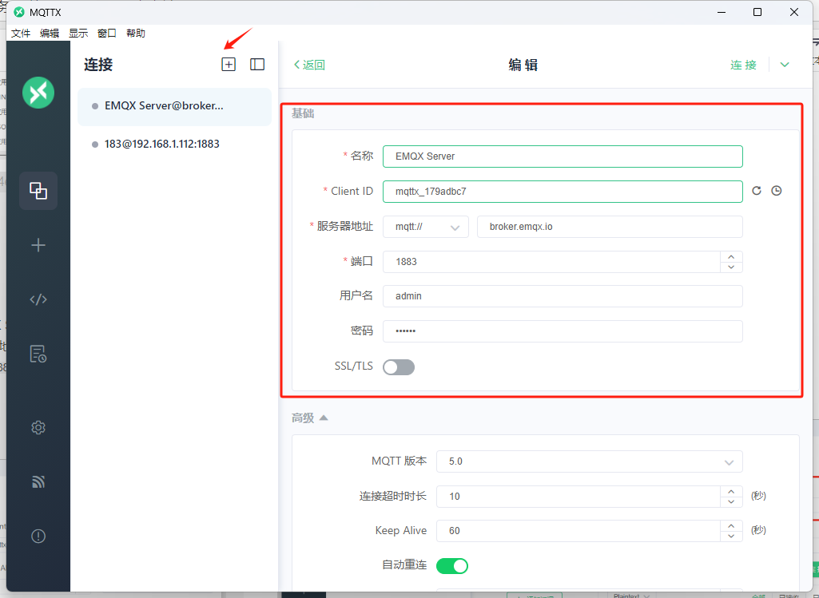This screenshot has height=598, width=819.
Task: Open the About info icon
Action: pos(38,536)
